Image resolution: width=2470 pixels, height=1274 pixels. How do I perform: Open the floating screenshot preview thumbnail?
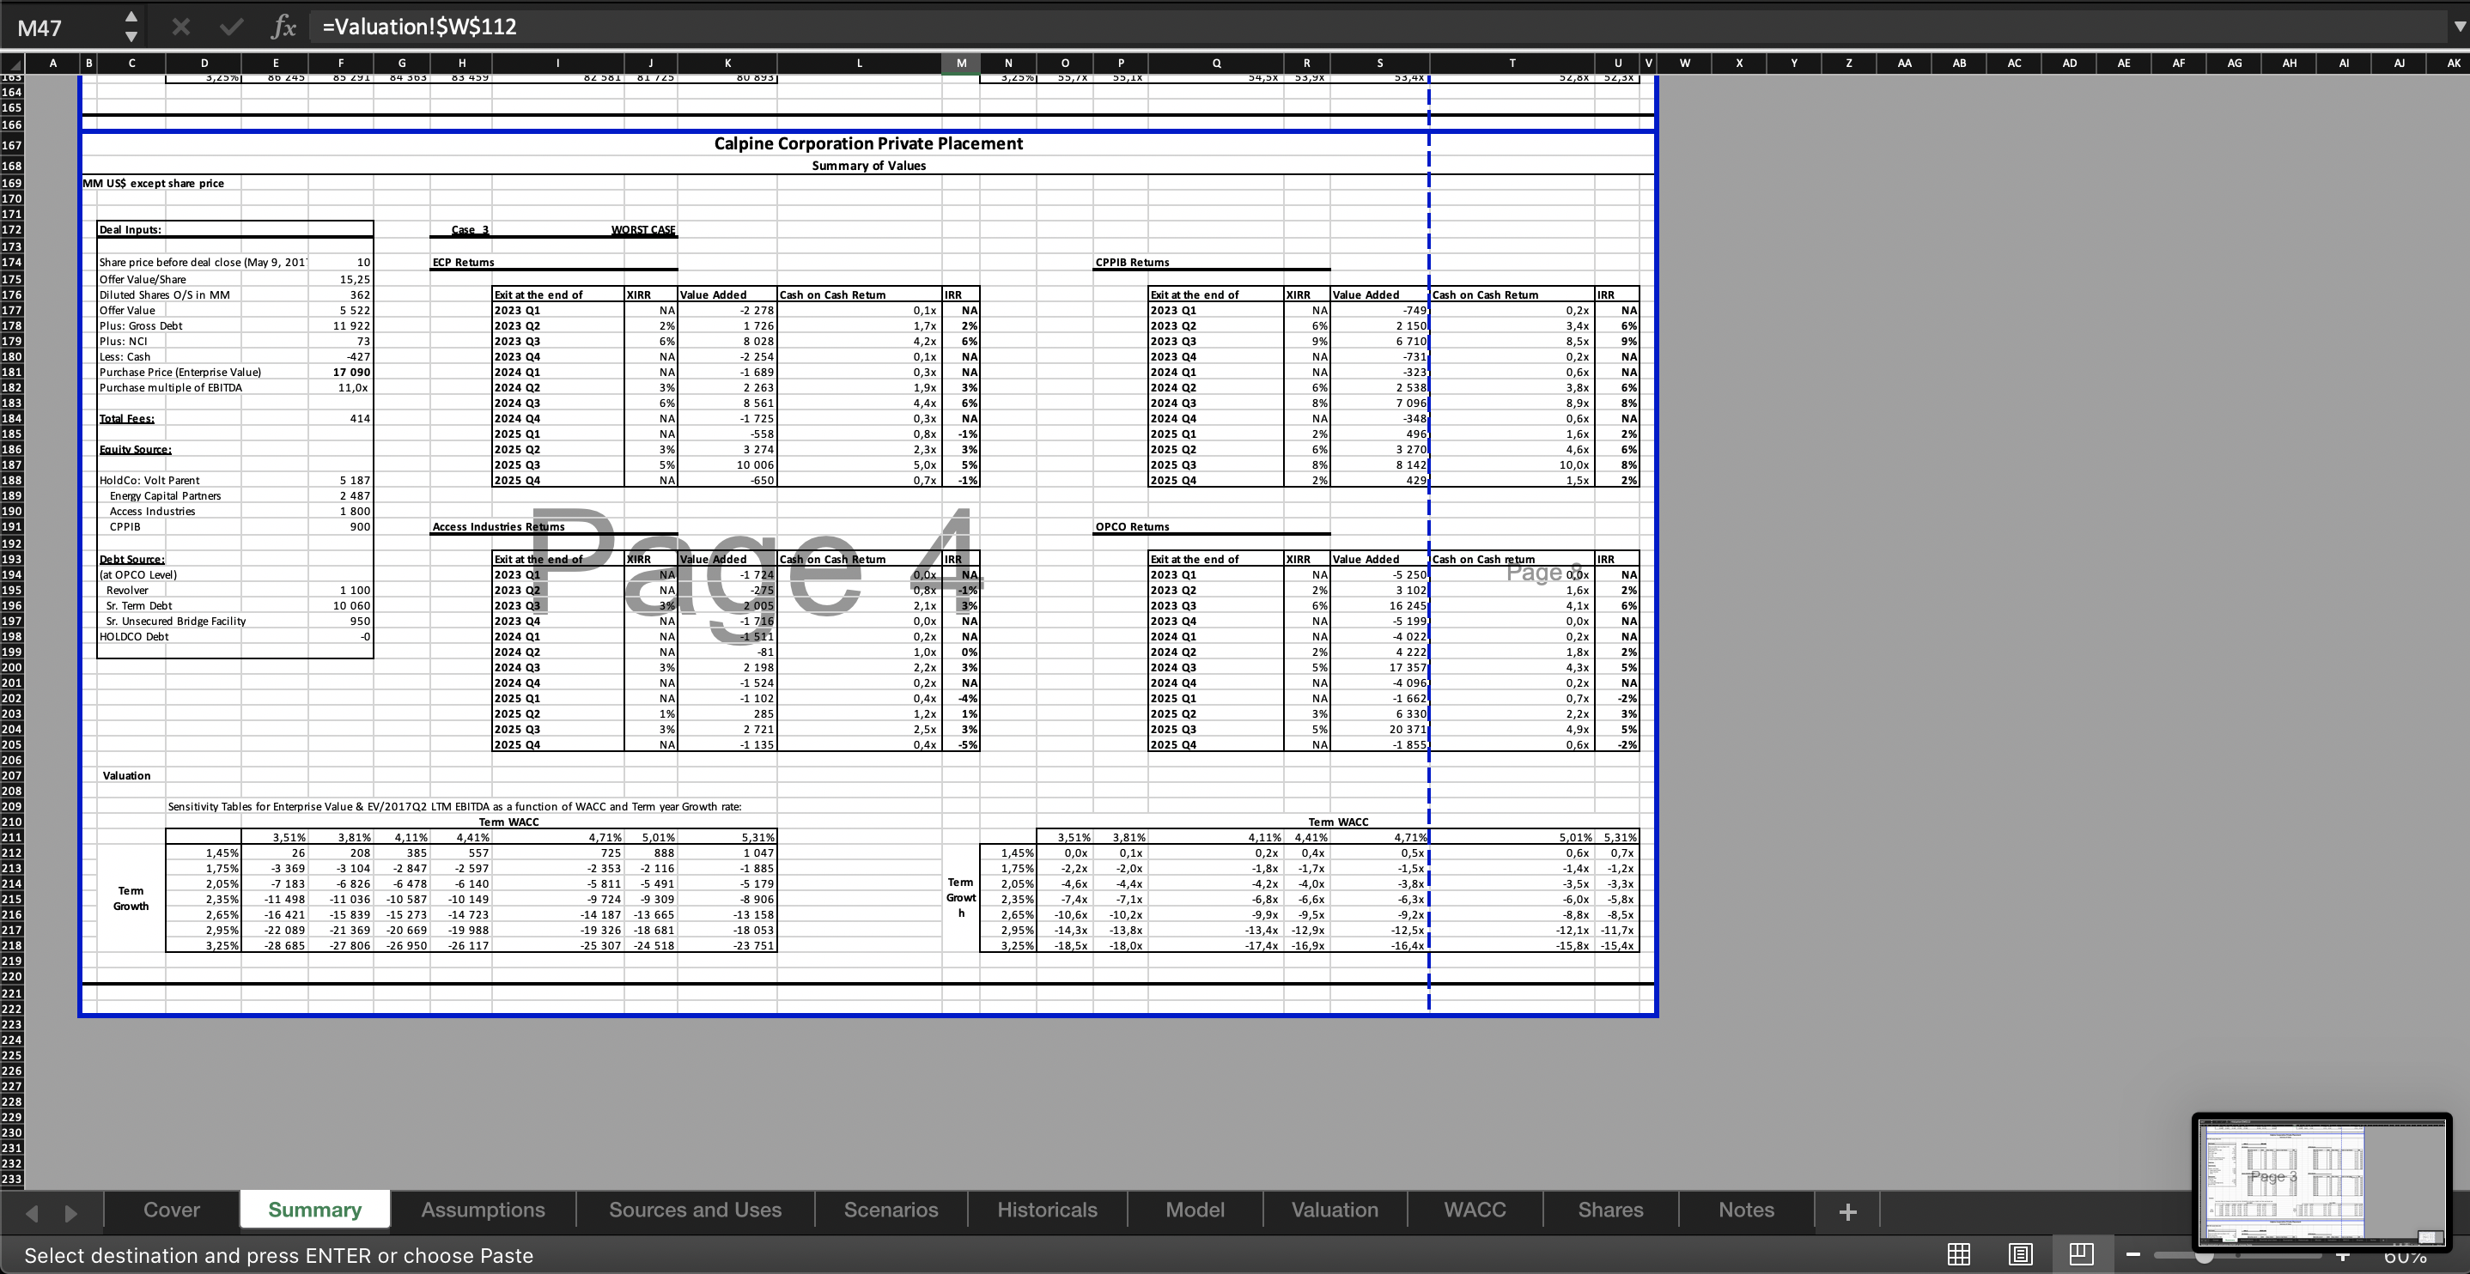pyautogui.click(x=2321, y=1183)
